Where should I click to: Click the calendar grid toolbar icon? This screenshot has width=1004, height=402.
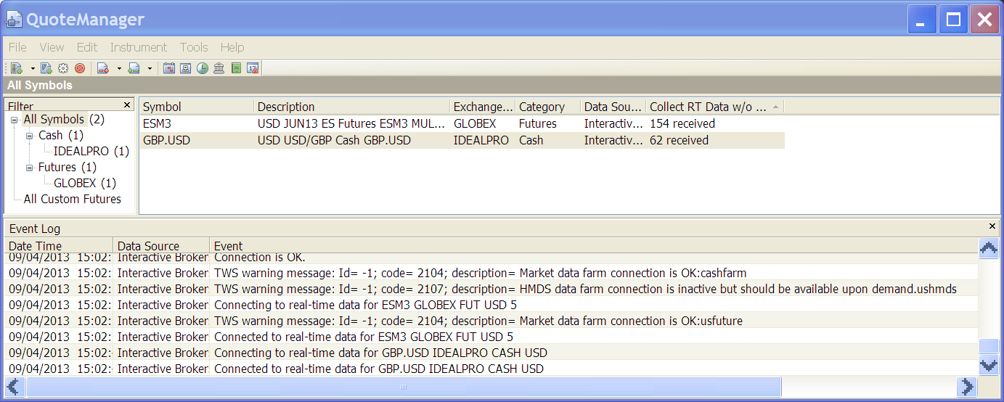169,68
